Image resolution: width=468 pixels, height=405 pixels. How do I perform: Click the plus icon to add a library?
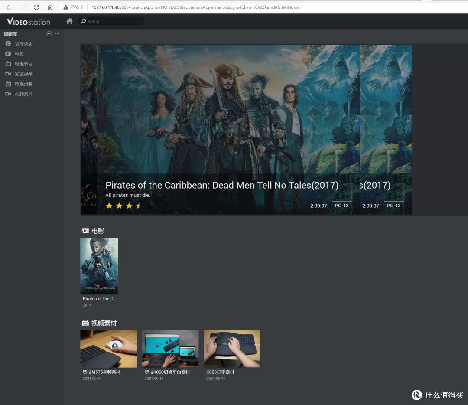(x=49, y=33)
